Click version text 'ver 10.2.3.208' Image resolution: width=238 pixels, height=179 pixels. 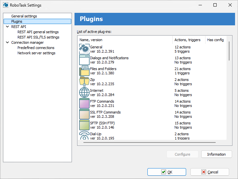tap(102, 116)
